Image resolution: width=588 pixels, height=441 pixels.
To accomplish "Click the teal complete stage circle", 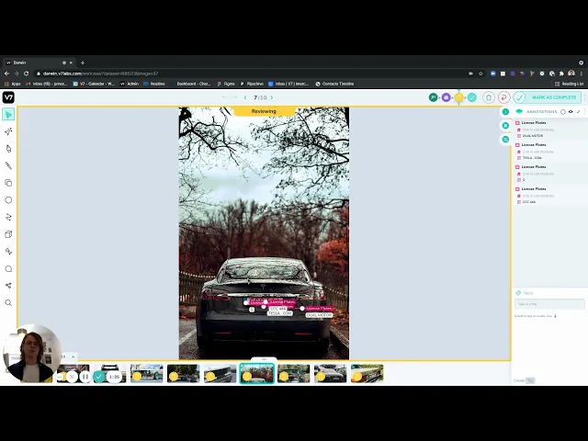I will coord(471,97).
